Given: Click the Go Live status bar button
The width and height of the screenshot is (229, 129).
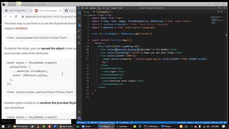Looking at the screenshot, I should click(x=215, y=123).
